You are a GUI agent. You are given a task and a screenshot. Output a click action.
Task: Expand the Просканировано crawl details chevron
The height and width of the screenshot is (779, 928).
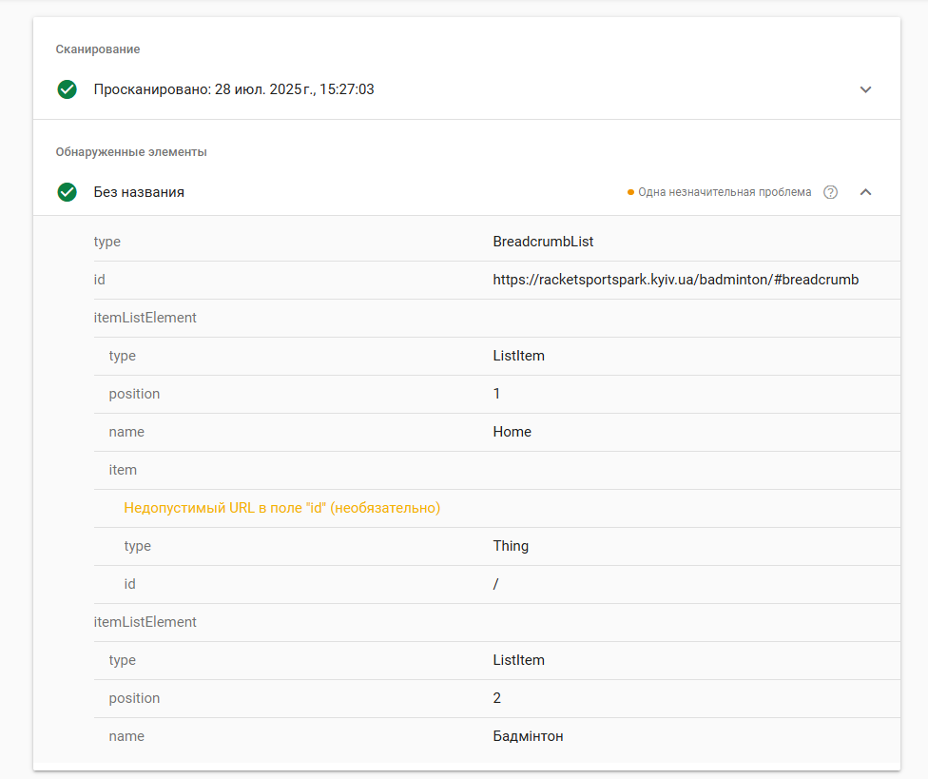point(865,89)
